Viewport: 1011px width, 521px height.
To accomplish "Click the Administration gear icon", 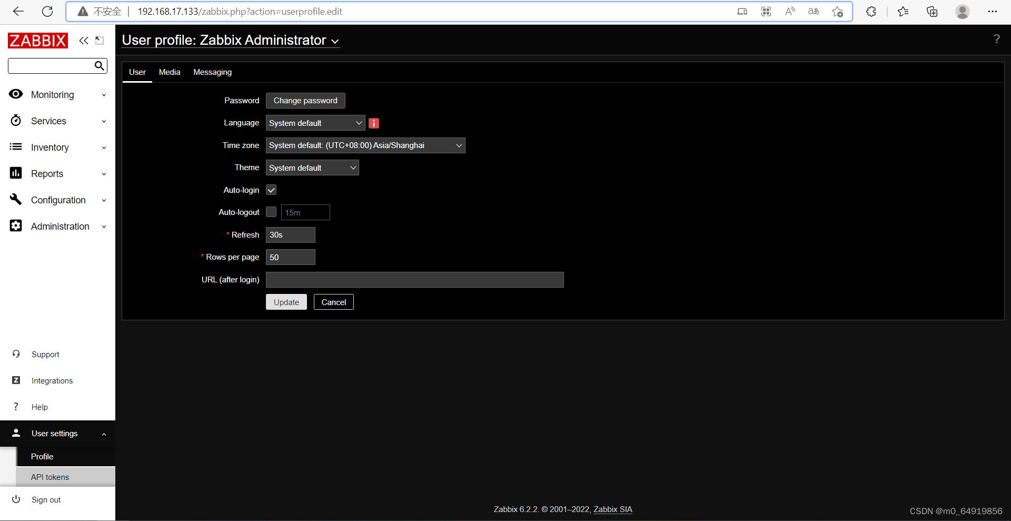I will point(16,226).
